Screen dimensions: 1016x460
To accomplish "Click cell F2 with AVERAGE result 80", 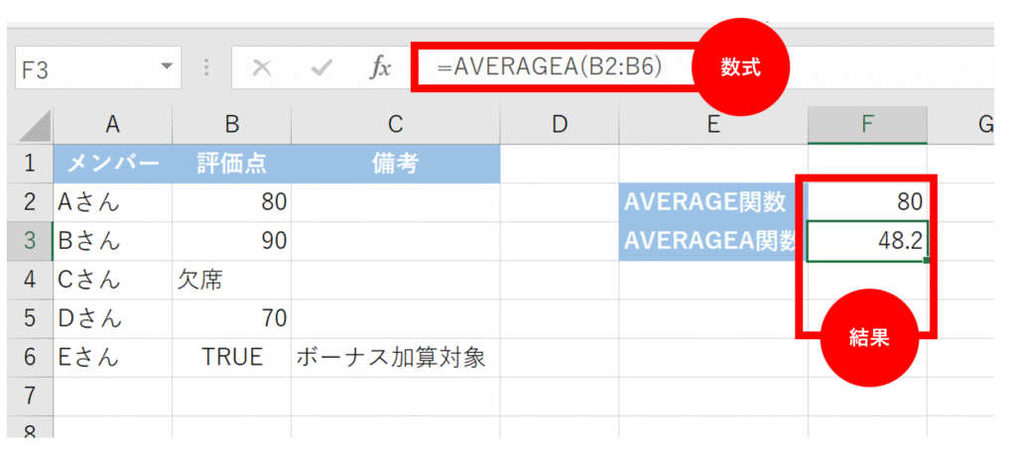I will click(x=867, y=202).
